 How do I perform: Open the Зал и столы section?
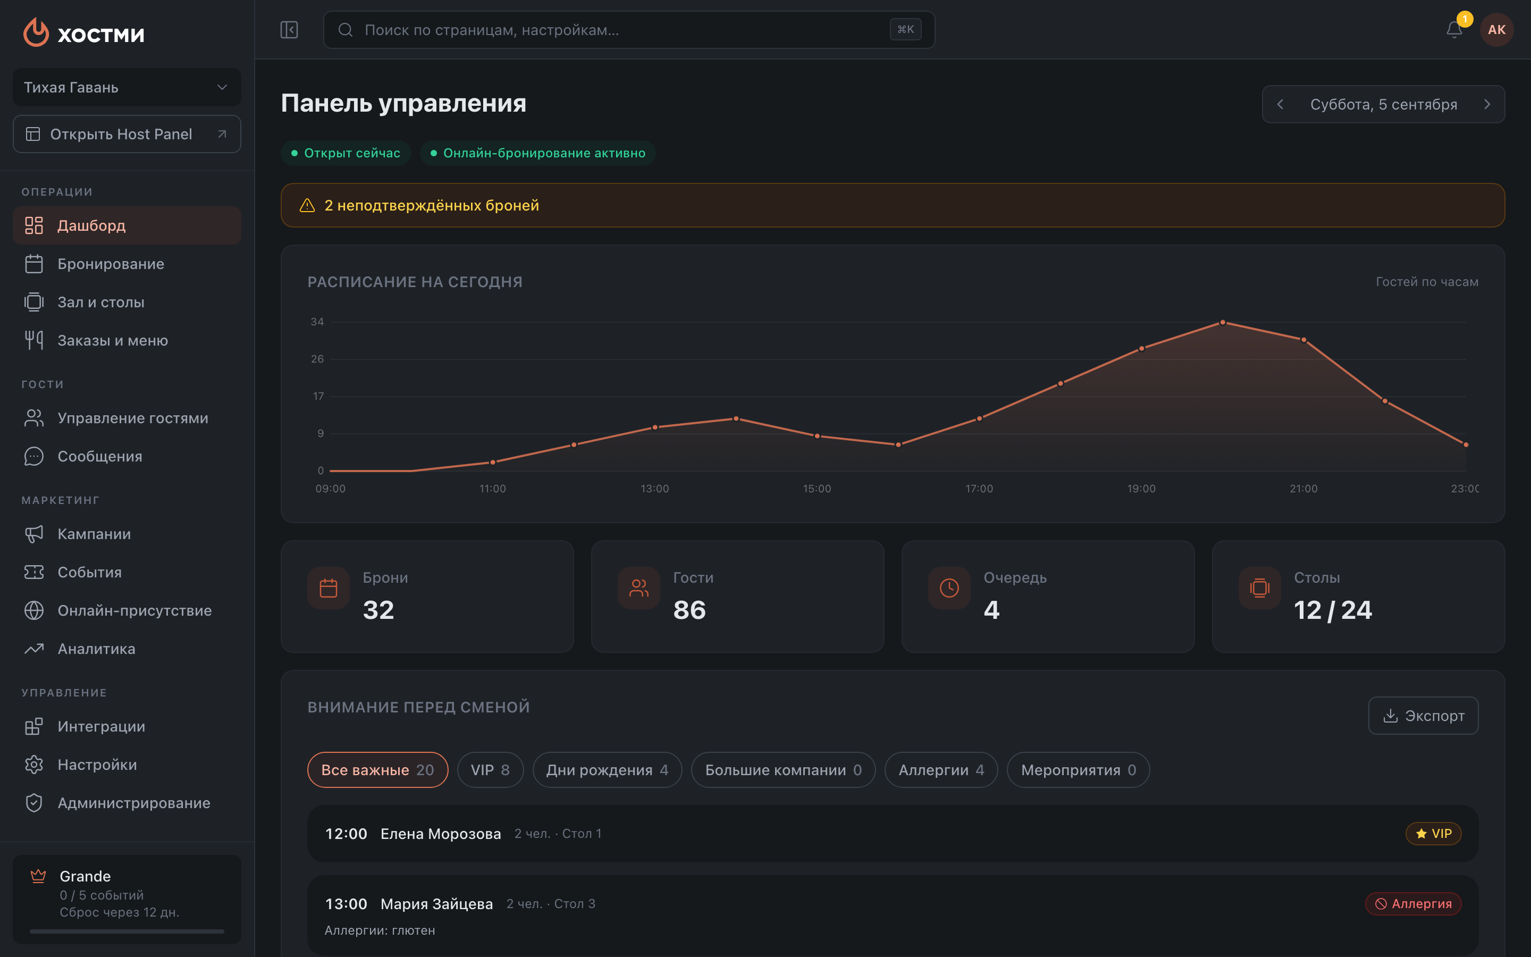coord(127,302)
